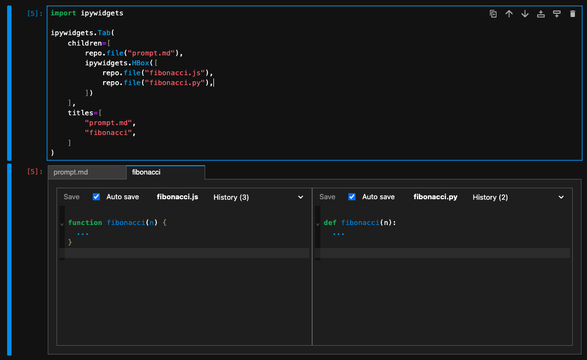
Task: Disable Auto save for fibonacci.js
Action: click(96, 196)
